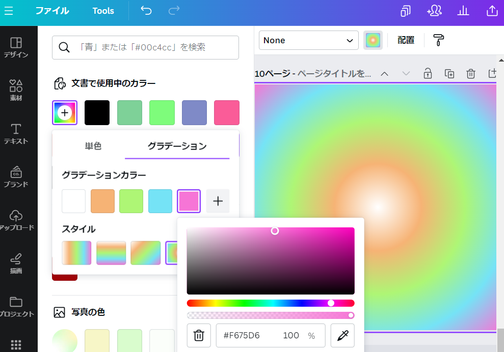Click the rainbow hue slider
Screen dimensions: 504x352
coord(270,303)
